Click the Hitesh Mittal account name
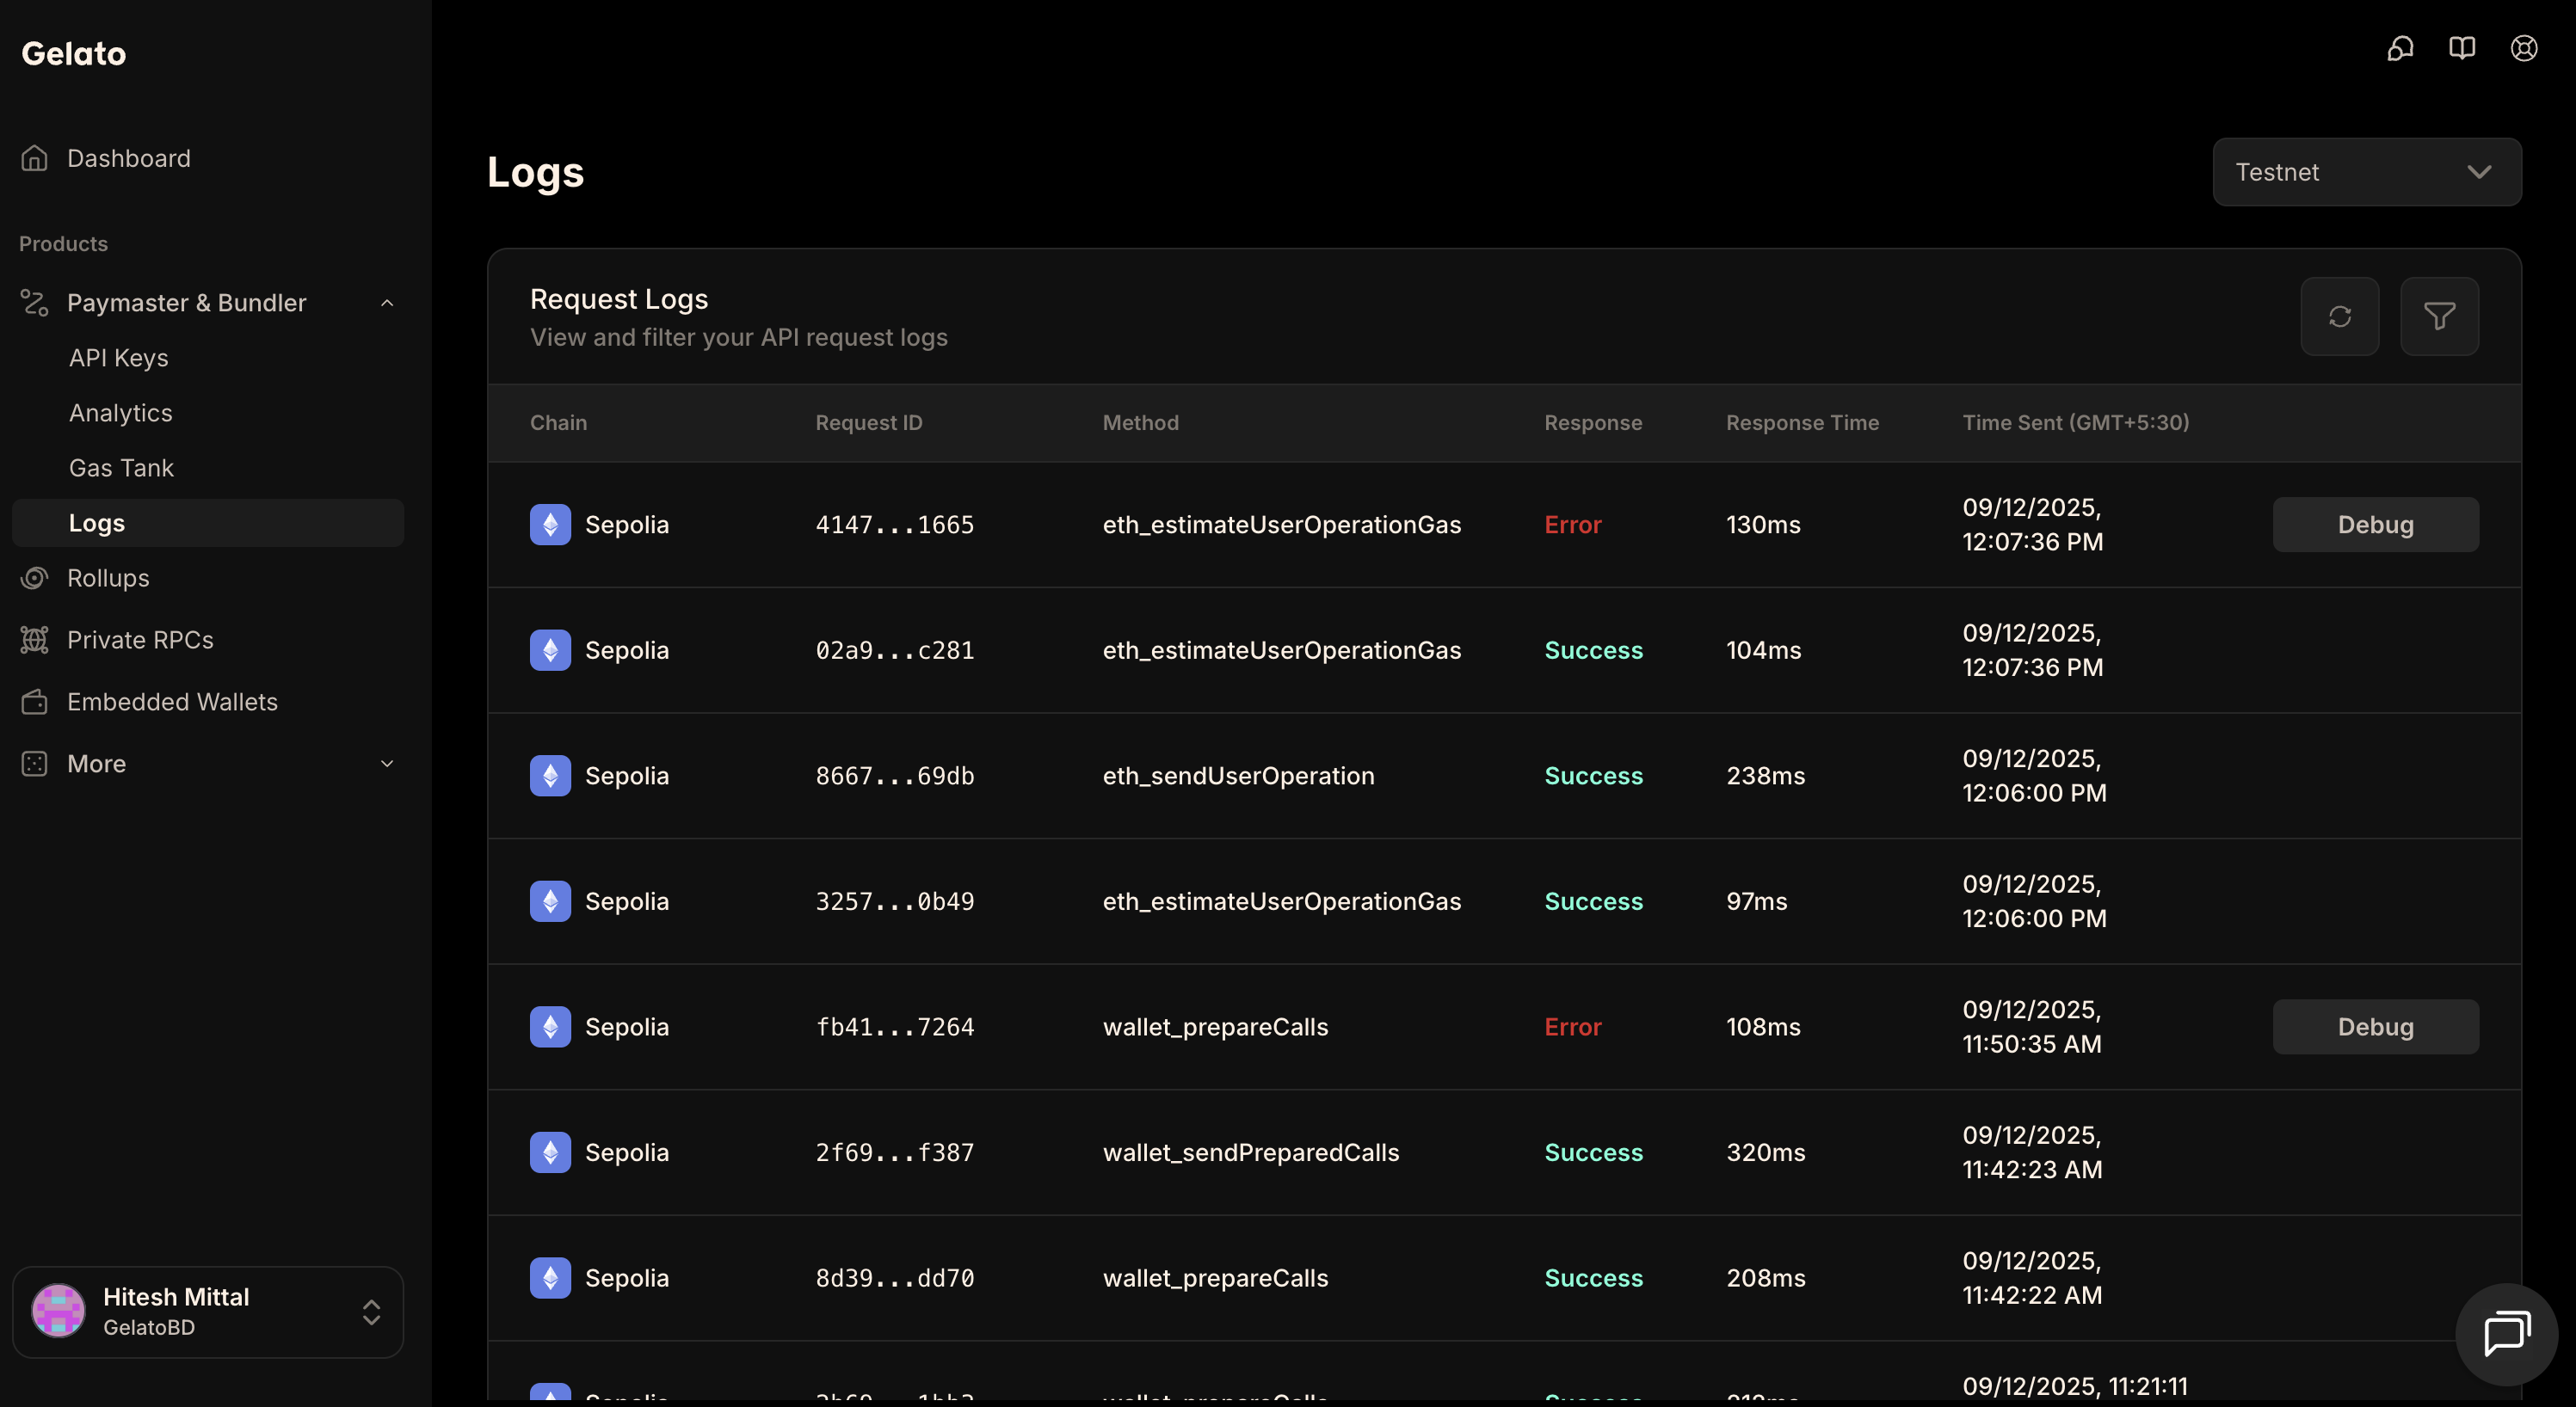This screenshot has width=2576, height=1407. [176, 1297]
